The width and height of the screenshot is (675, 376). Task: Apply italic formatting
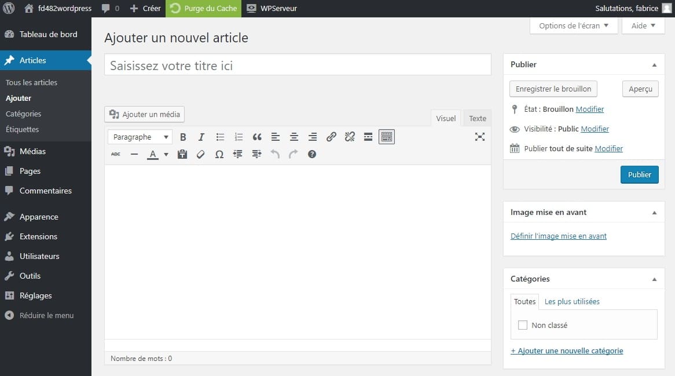[201, 137]
